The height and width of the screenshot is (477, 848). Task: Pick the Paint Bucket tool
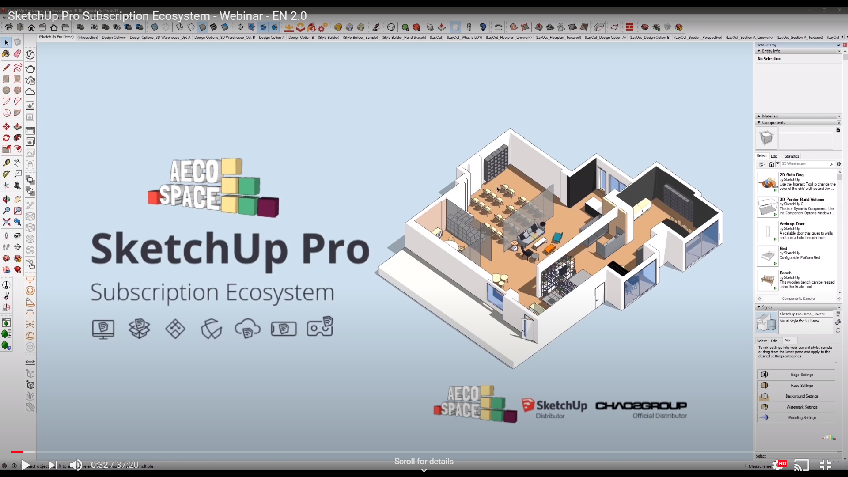(x=6, y=54)
